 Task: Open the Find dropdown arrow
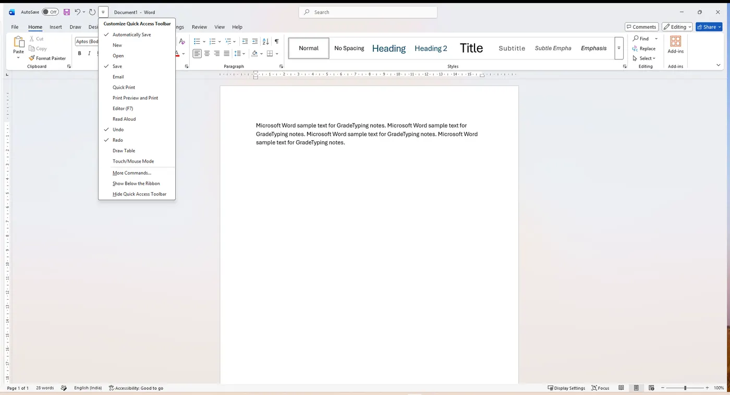pyautogui.click(x=656, y=39)
